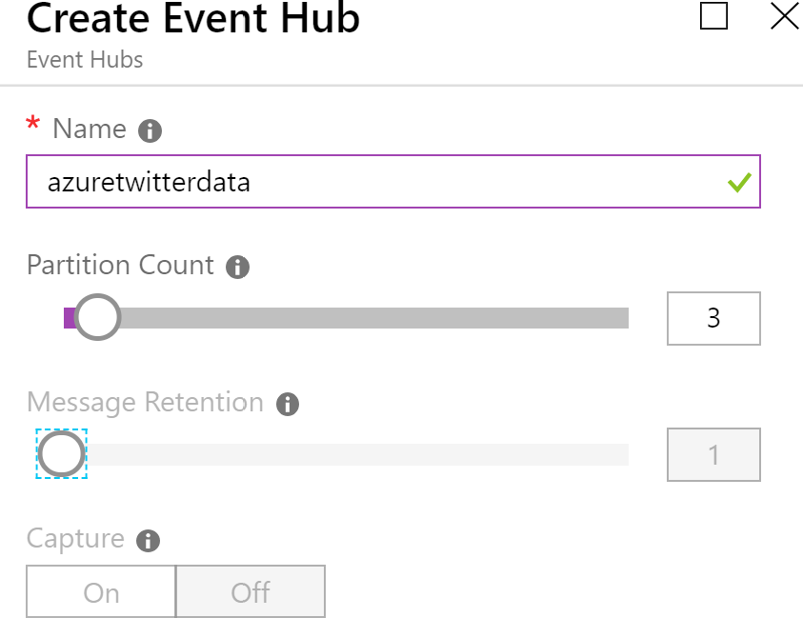Viewport: 803px width, 618px height.
Task: Click the Partition Count value box showing 3
Action: pos(713,318)
